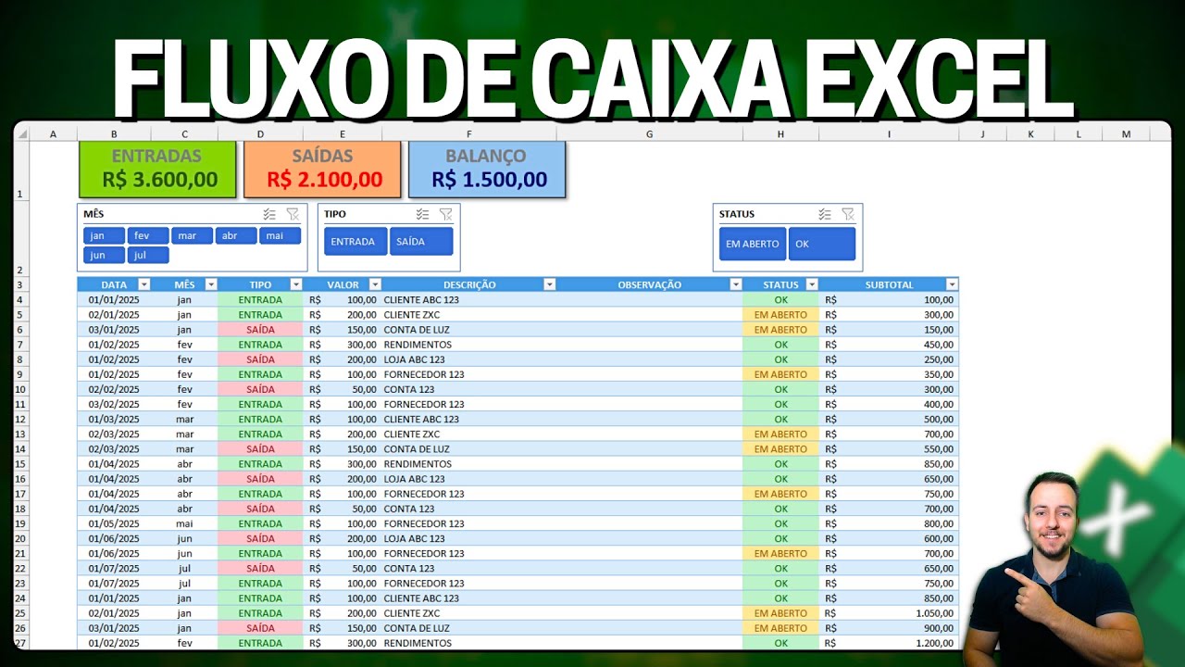The image size is (1185, 667).
Task: Select column G header
Action: (649, 134)
